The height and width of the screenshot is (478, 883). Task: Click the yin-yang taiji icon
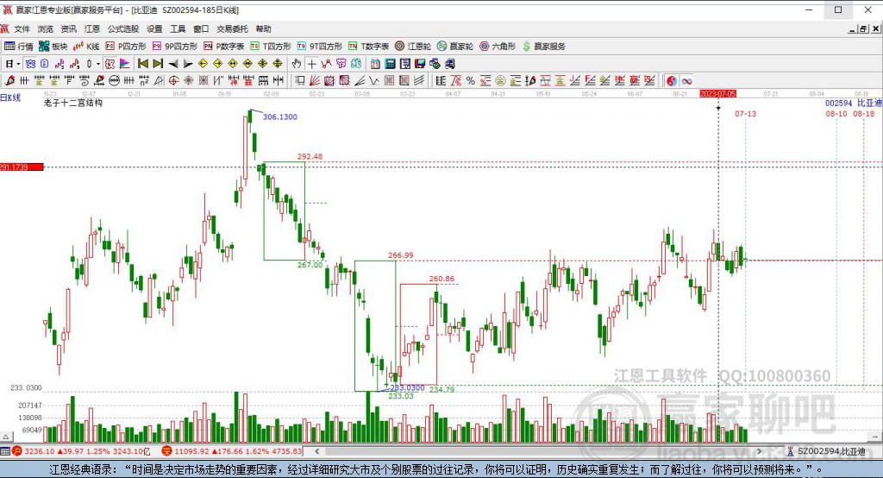671,80
